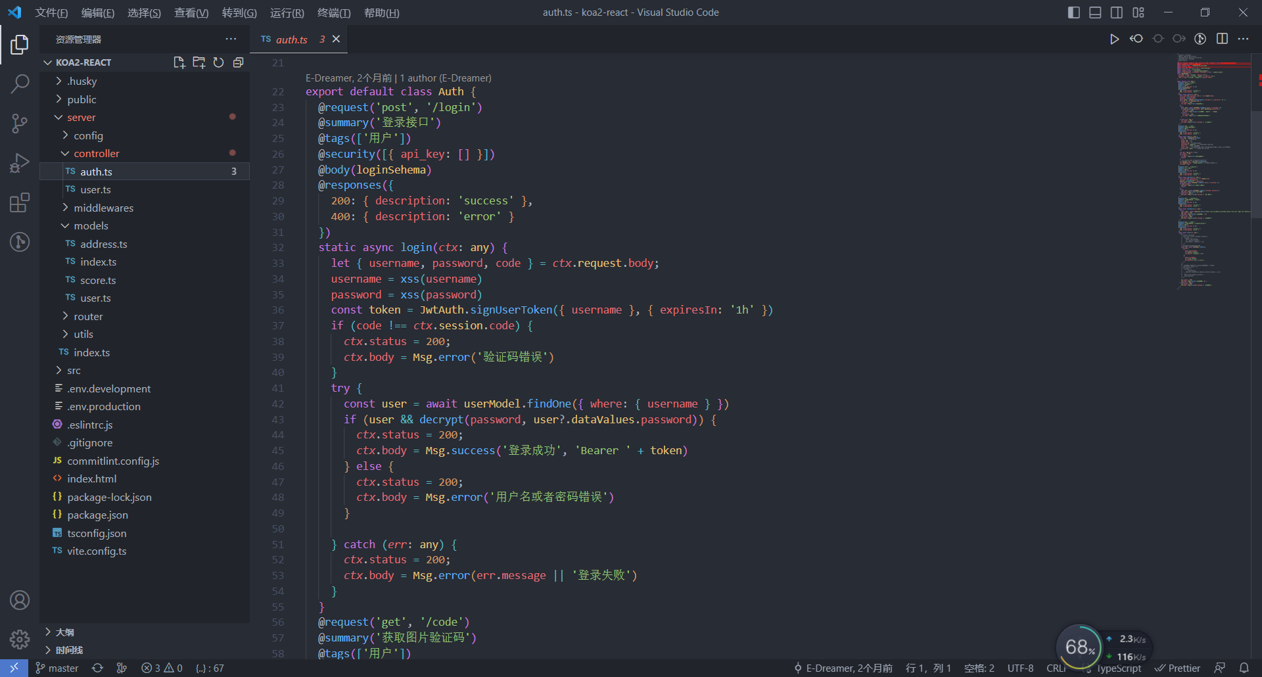Click the New File icon in explorer
Viewport: 1262px width, 677px height.
click(x=179, y=62)
